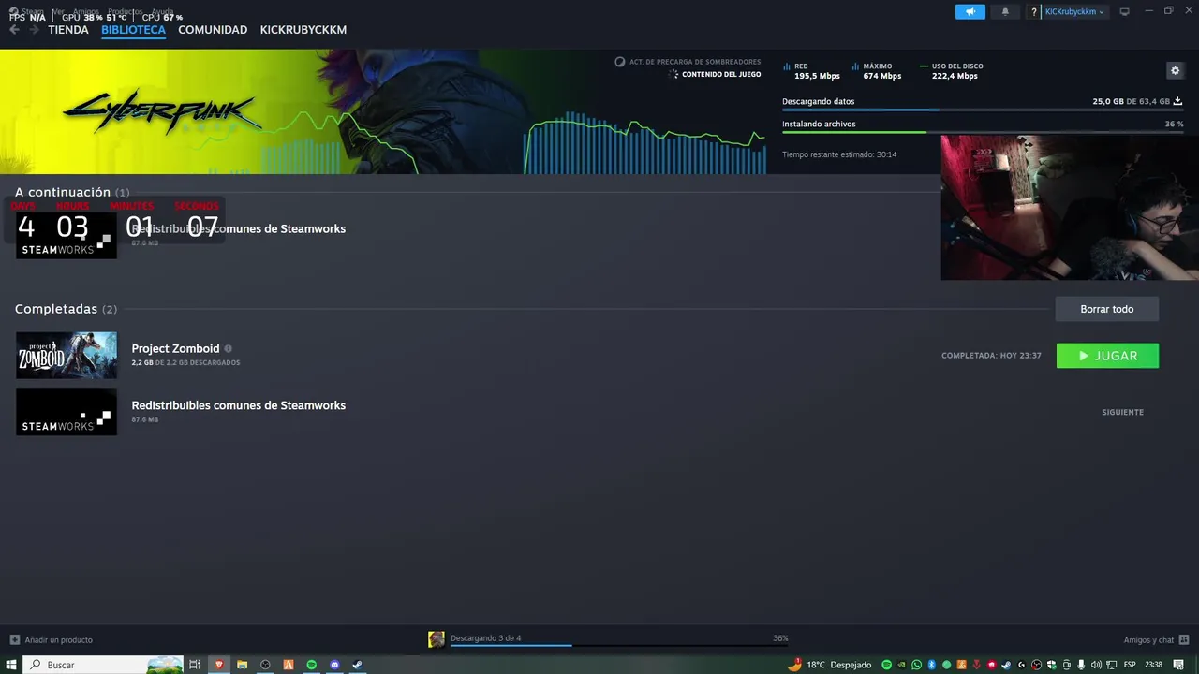This screenshot has width=1199, height=674.
Task: Open OBS Studio from taskbar
Action: (265, 665)
